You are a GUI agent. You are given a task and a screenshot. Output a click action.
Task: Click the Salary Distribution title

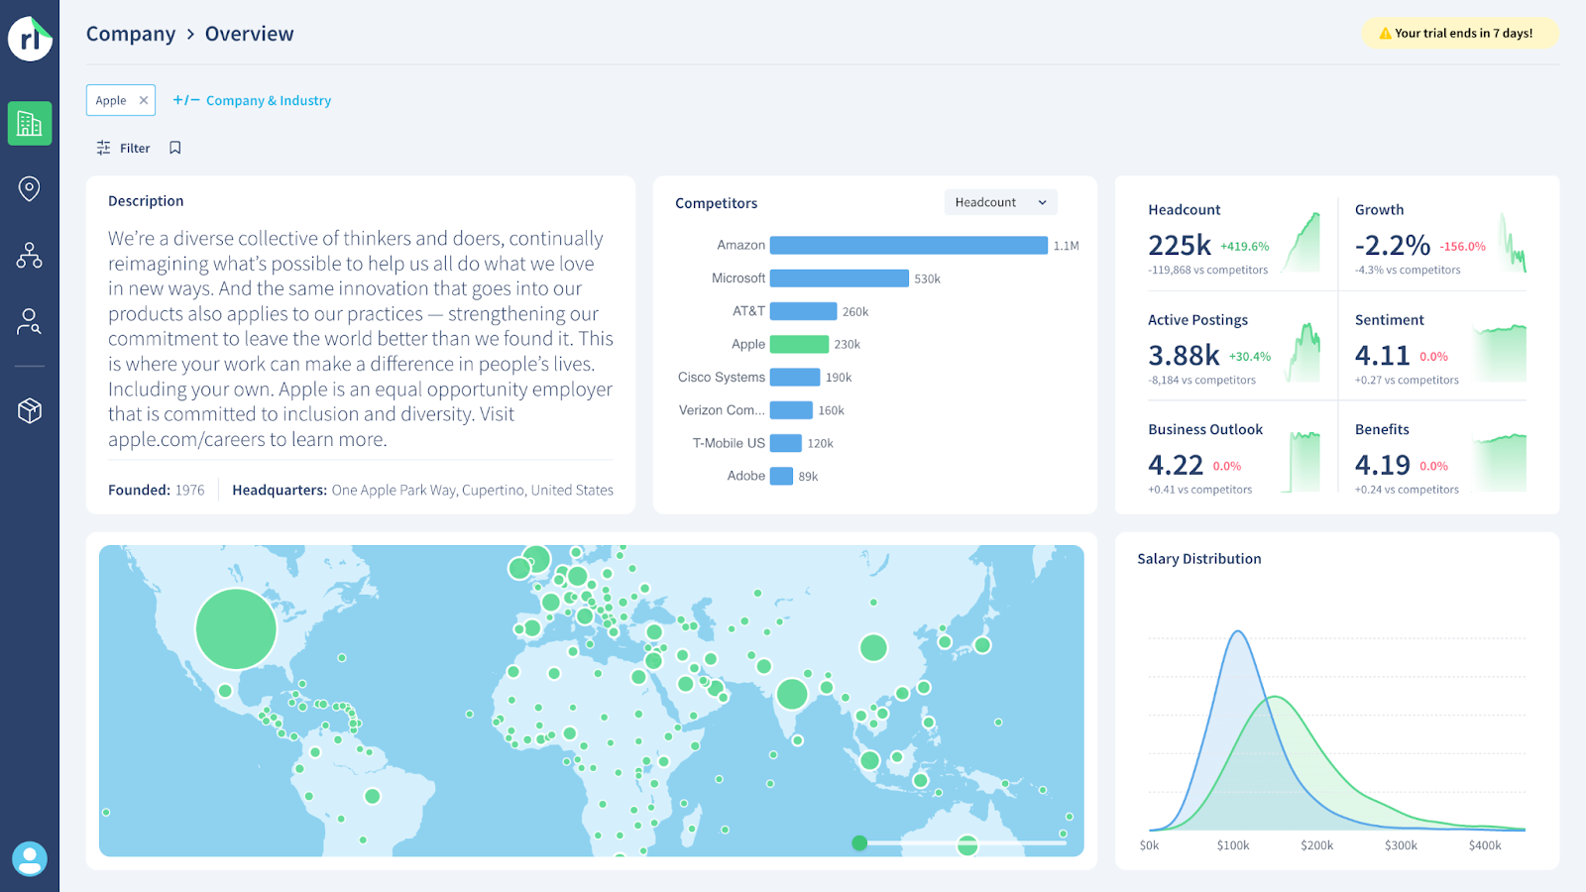click(1199, 559)
